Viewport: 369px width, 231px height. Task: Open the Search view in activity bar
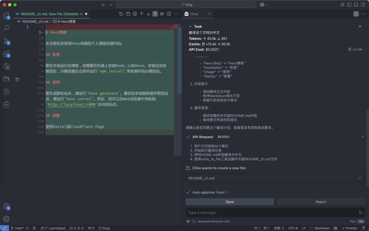6,28
